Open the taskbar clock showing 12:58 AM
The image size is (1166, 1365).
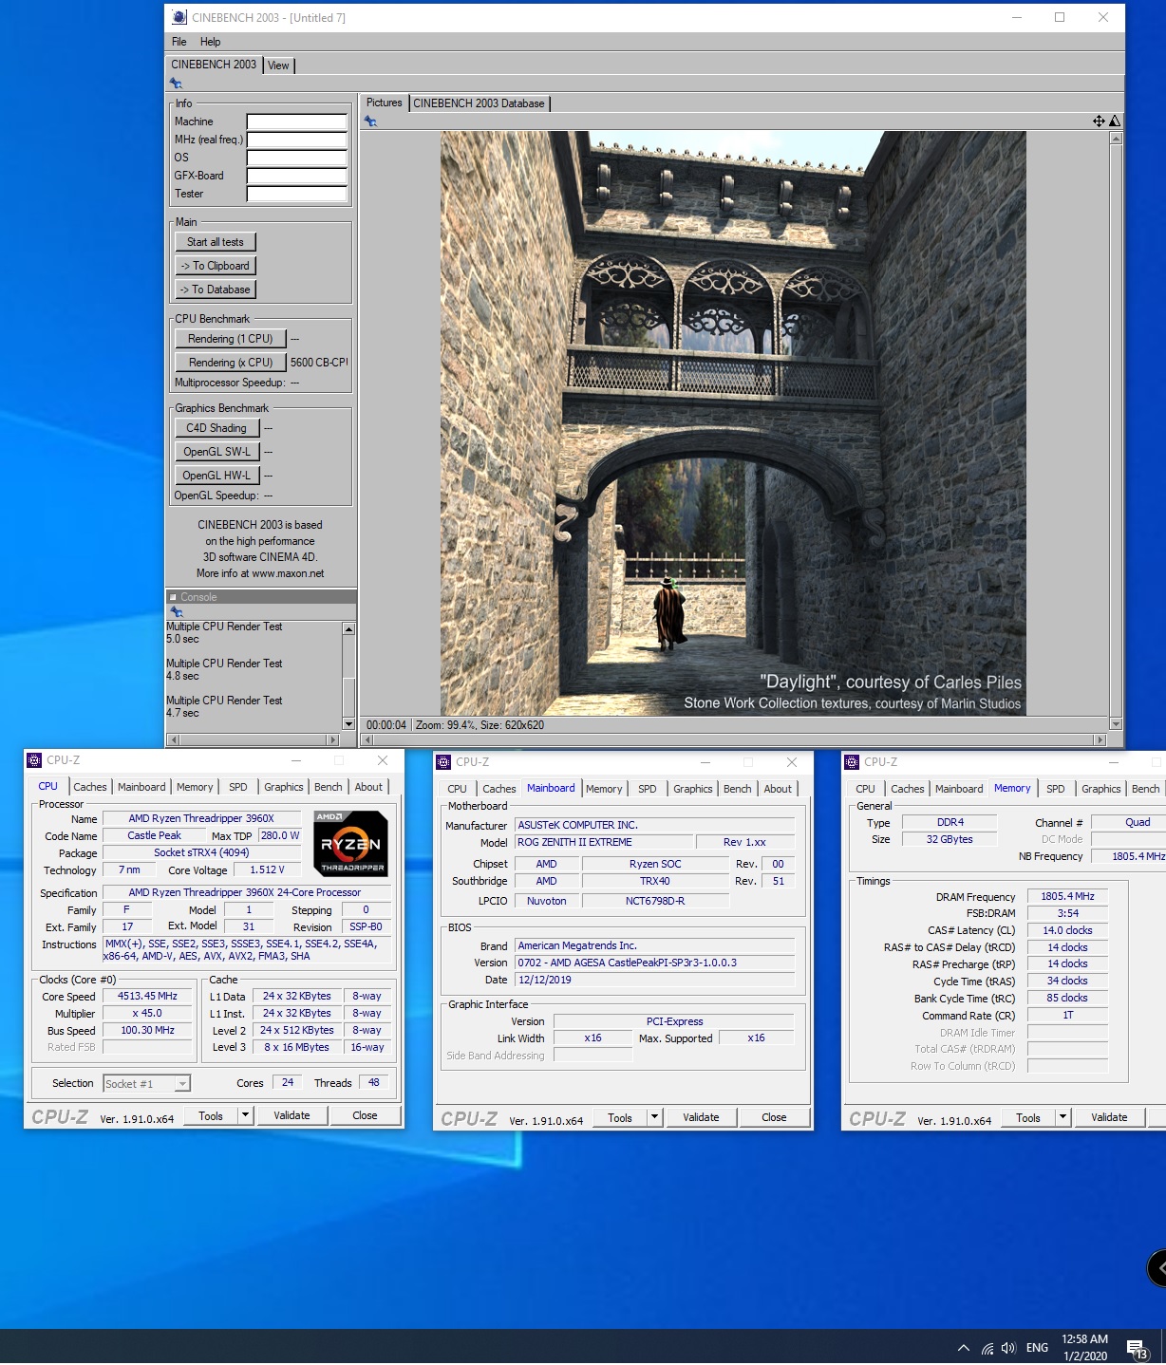1084,1348
